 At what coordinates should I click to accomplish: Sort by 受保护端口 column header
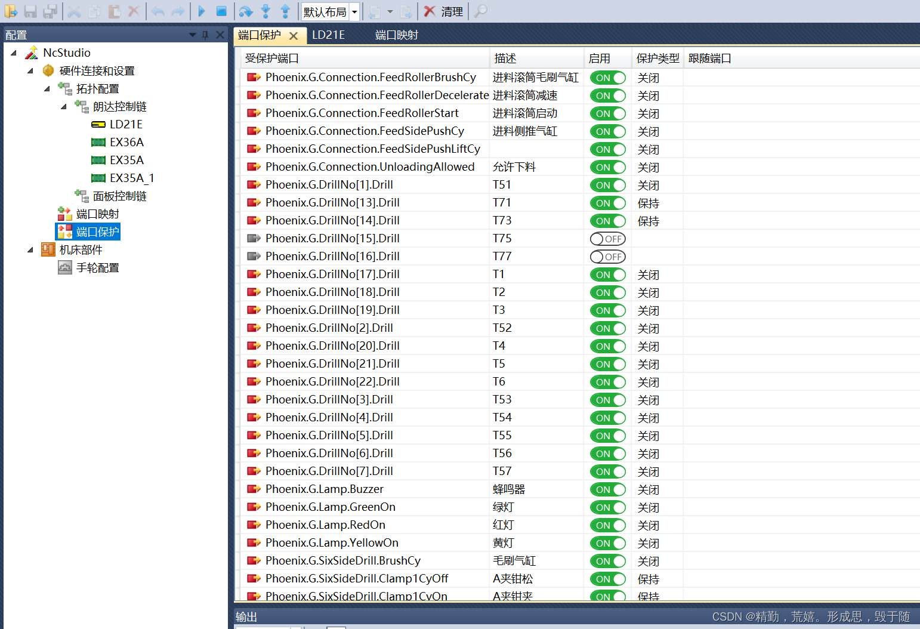(x=365, y=58)
